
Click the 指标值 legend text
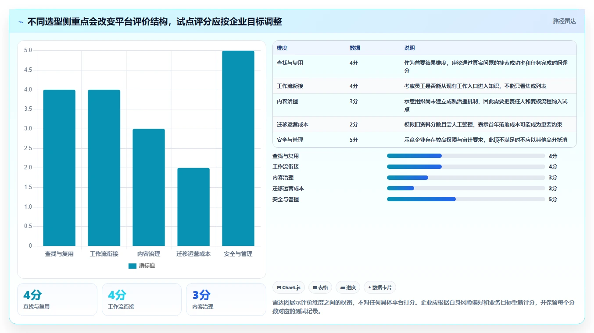click(x=147, y=266)
